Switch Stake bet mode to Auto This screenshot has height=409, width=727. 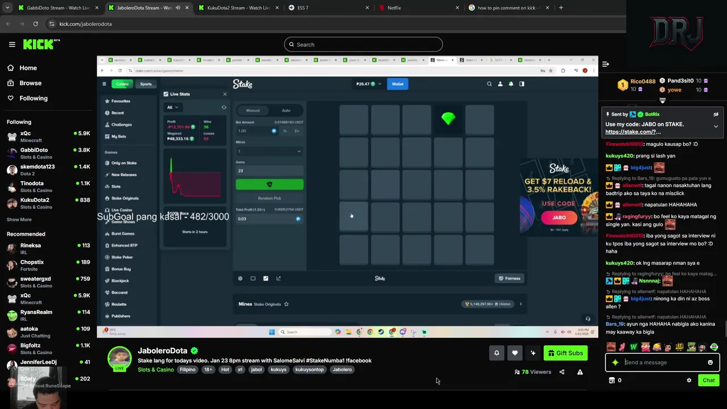286,111
